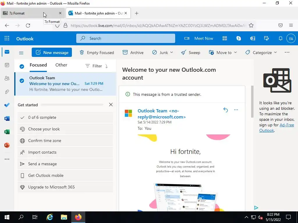Viewport: 298px width, 223px height.
Task: Open the Calendar in left sidebar
Action: pos(7,65)
